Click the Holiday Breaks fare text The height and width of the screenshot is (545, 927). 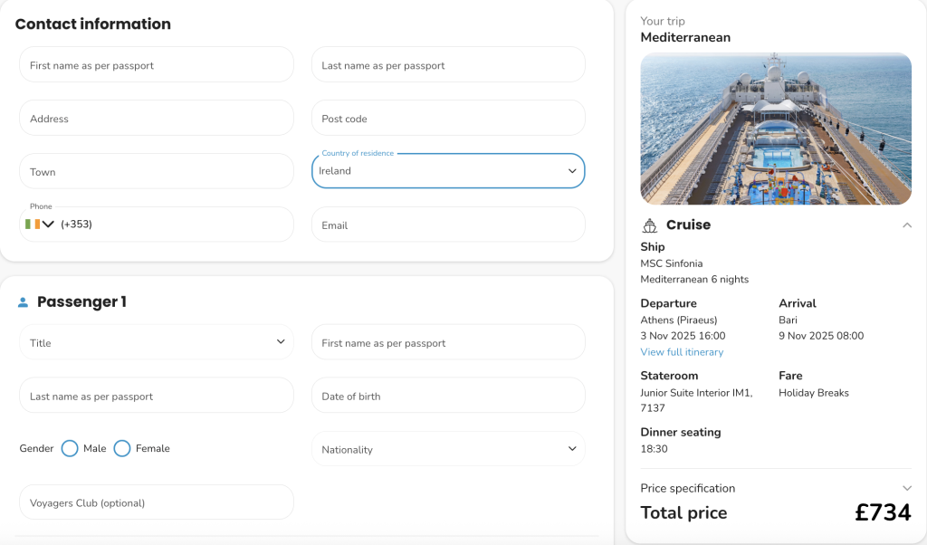814,393
